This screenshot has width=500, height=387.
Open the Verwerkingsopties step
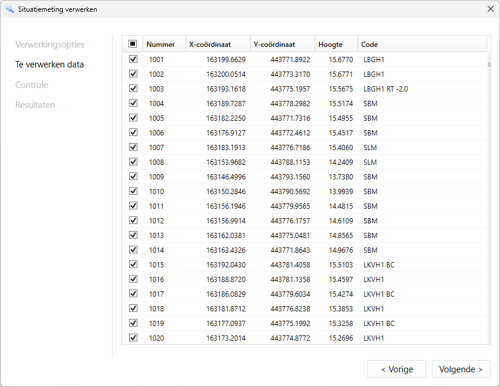click(x=50, y=45)
